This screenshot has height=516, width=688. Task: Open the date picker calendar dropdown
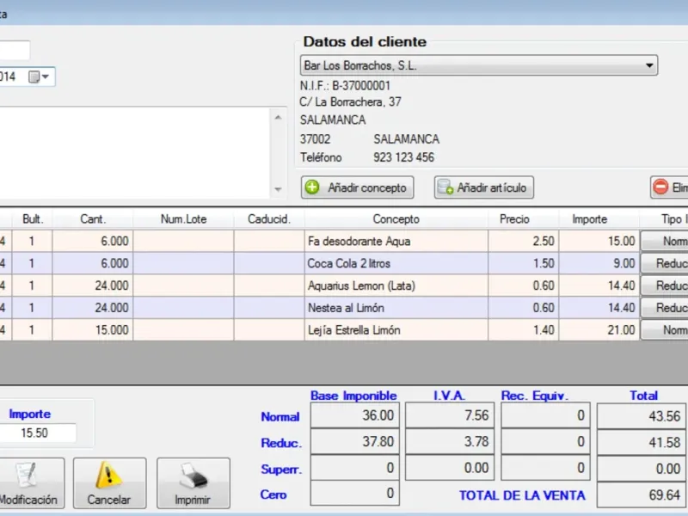40,77
